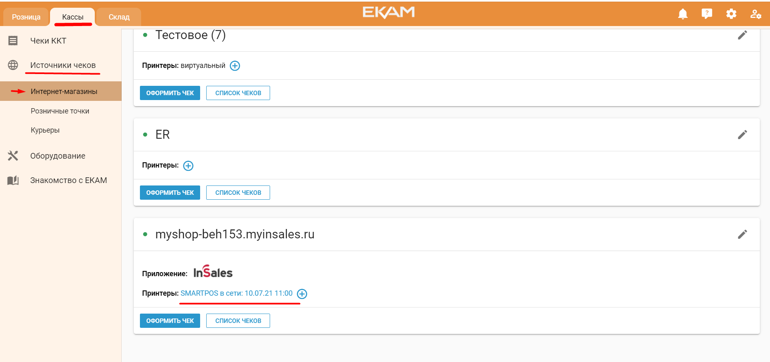Open the settings gear icon
Viewport: 770px width, 362px height.
731,14
